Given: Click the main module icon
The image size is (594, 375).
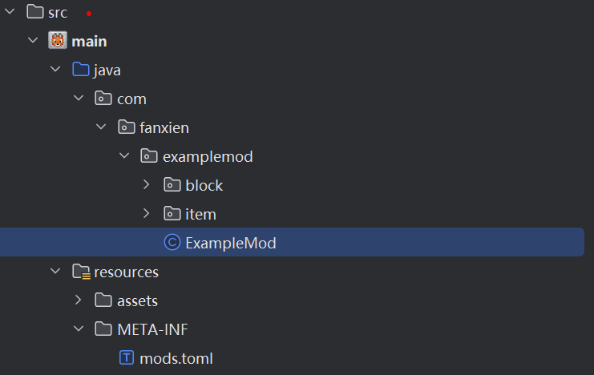Looking at the screenshot, I should [x=57, y=41].
